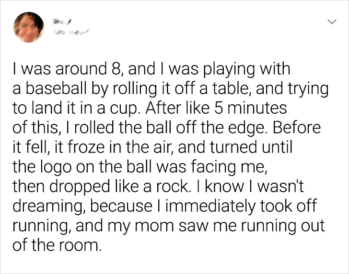
Task: Open the tweet author's profile picture
Action: (x=27, y=28)
